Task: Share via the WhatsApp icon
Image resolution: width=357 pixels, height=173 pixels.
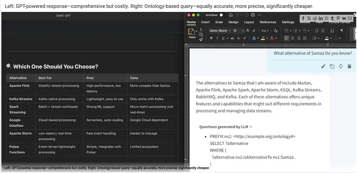Action: (x=327, y=18)
